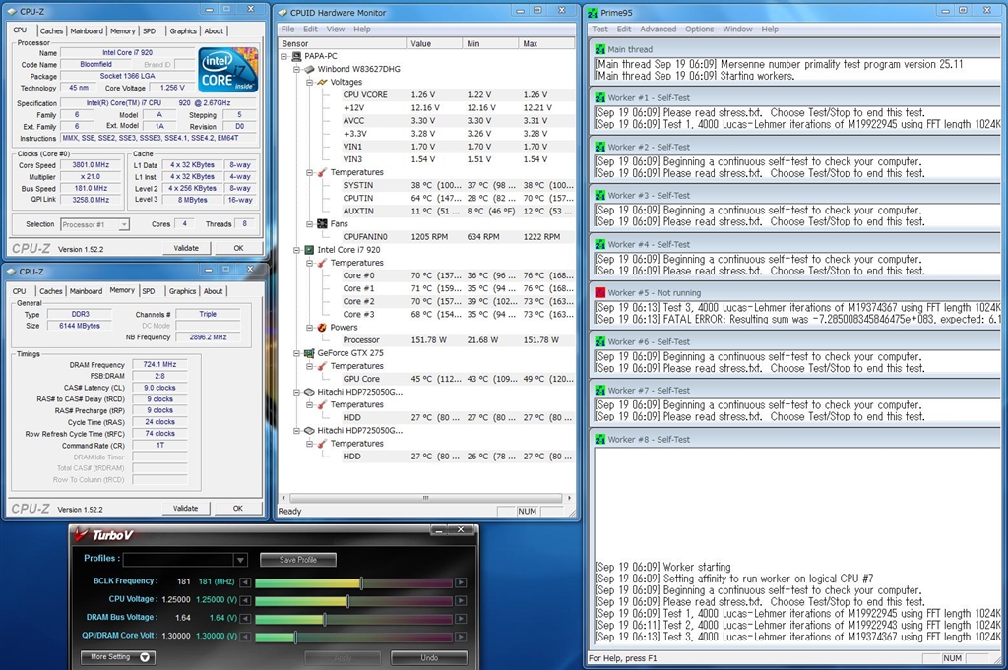1008x670 pixels.
Task: Expand the TurboV More Setting menu
Action: click(x=117, y=657)
